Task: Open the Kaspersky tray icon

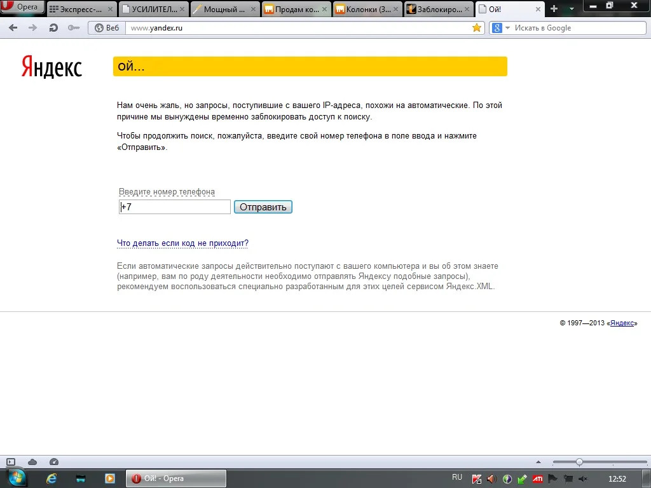Action: [x=477, y=479]
